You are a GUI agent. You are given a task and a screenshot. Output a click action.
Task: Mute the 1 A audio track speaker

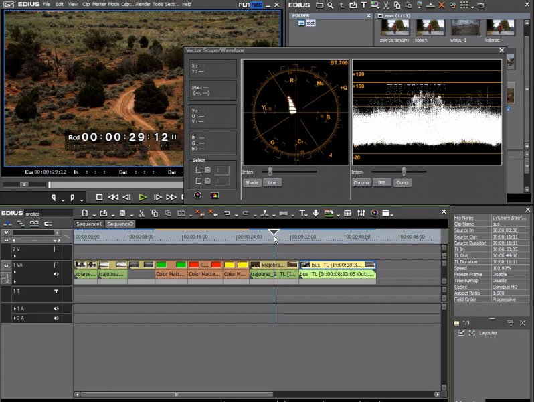pyautogui.click(x=56, y=308)
